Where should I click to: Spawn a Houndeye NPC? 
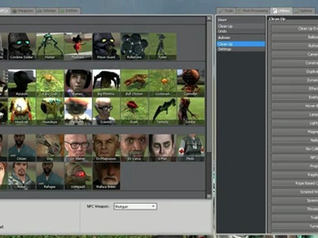coord(50,111)
